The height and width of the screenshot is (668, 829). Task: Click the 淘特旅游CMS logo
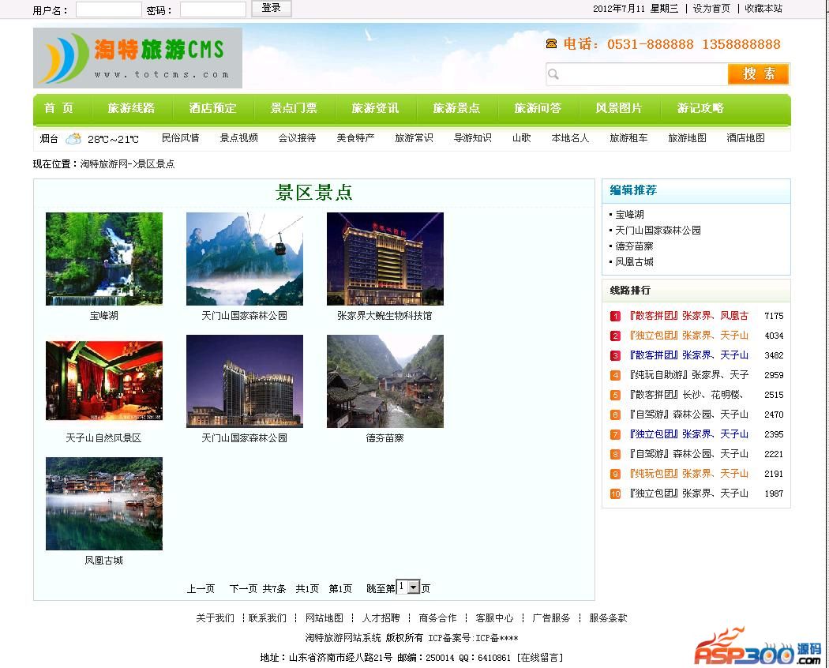pyautogui.click(x=137, y=58)
